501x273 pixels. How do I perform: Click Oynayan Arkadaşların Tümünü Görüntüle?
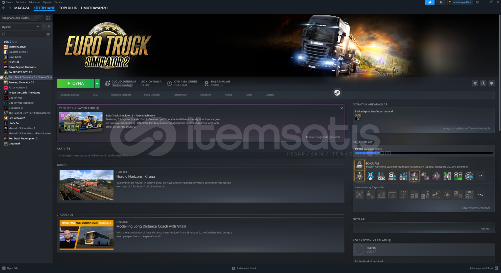[x=466, y=128]
